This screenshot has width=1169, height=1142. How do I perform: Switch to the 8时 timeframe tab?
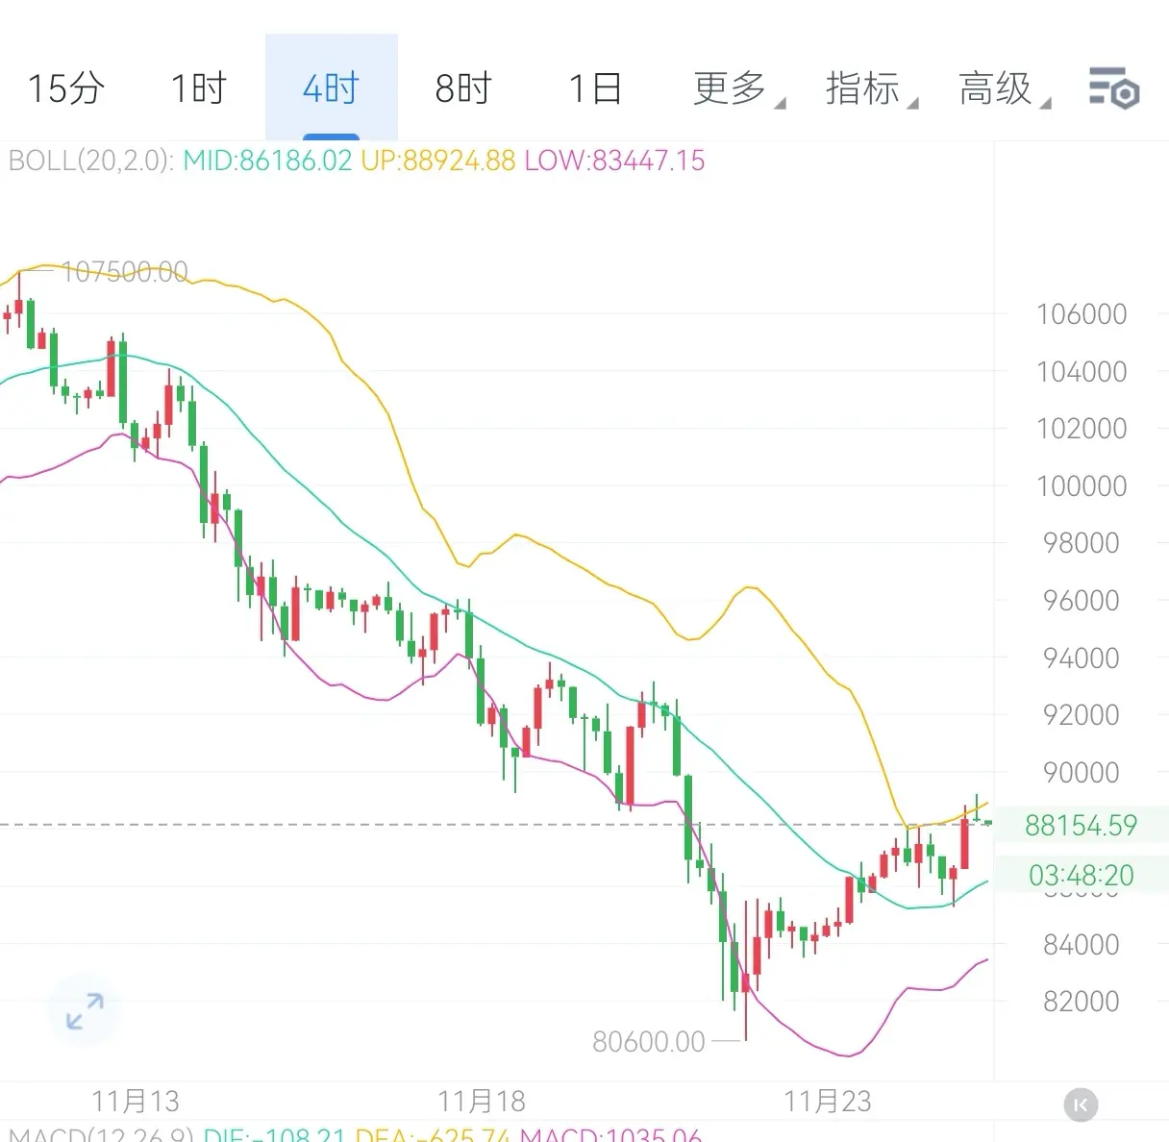coord(462,88)
